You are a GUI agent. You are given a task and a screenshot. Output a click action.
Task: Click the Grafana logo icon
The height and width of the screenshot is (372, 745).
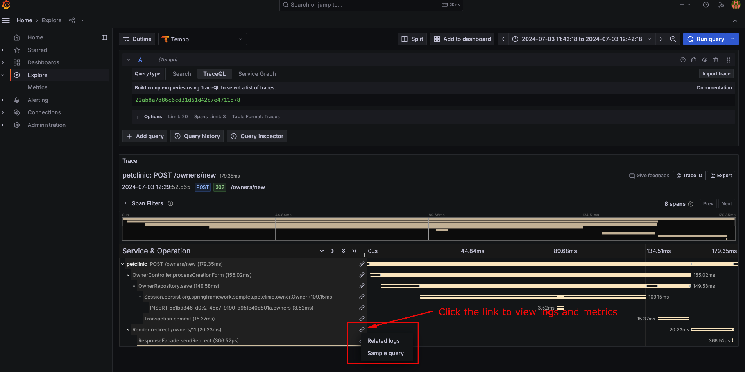6,5
